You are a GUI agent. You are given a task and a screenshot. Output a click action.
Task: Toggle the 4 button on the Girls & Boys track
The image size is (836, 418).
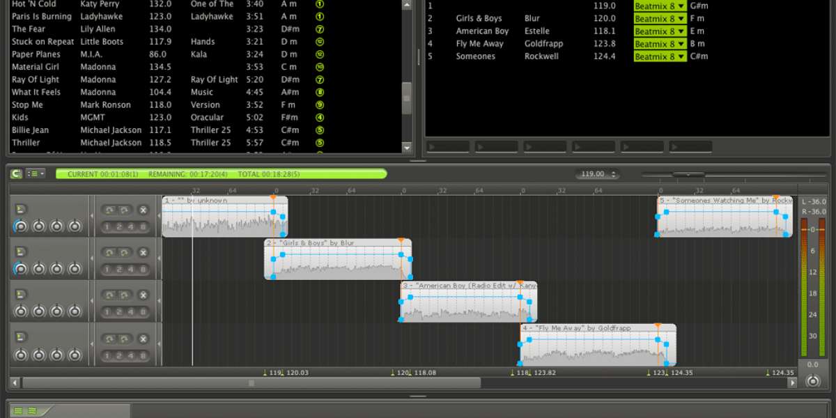(131, 269)
